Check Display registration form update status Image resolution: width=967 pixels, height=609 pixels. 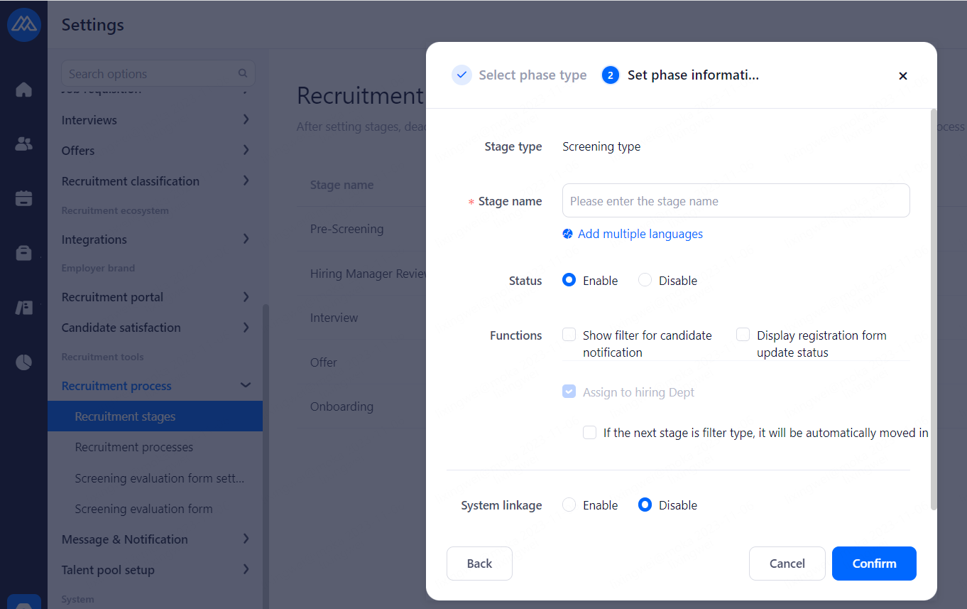[743, 335]
